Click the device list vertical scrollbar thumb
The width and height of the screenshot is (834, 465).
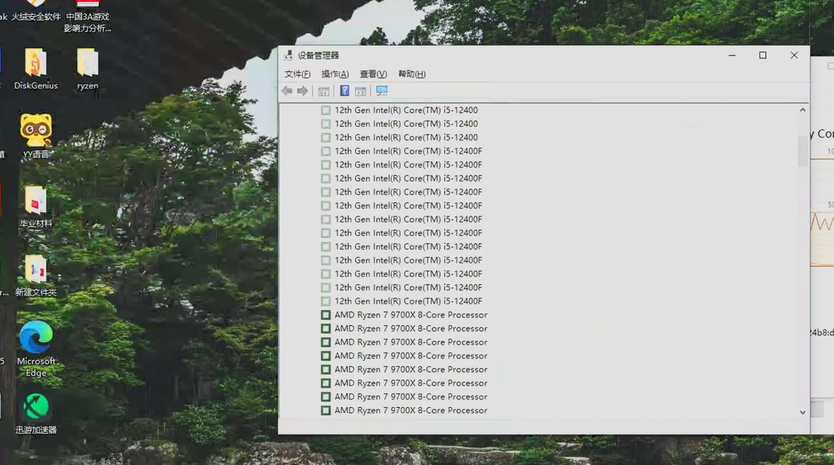coord(803,151)
